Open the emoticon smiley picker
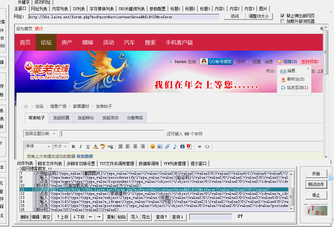The width and height of the screenshot is (334, 227). point(152,146)
